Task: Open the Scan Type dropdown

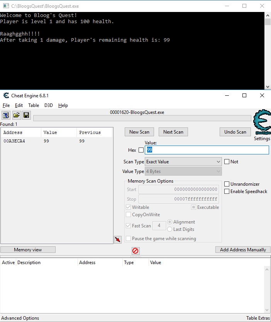Action: 183,162
